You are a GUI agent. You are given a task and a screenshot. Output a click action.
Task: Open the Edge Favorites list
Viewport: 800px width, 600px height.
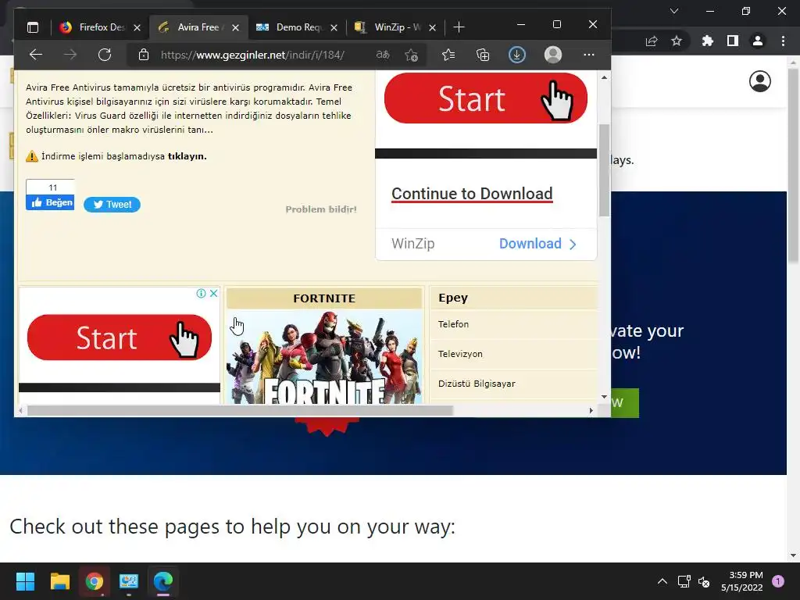click(x=448, y=55)
